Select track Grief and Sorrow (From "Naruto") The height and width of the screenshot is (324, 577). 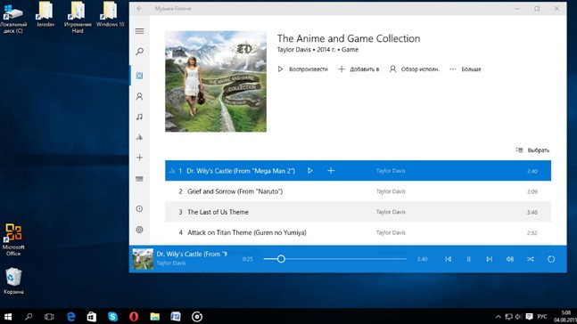tap(358, 191)
